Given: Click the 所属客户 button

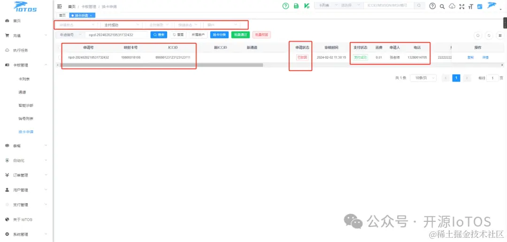Looking at the screenshot, I should [198, 35].
